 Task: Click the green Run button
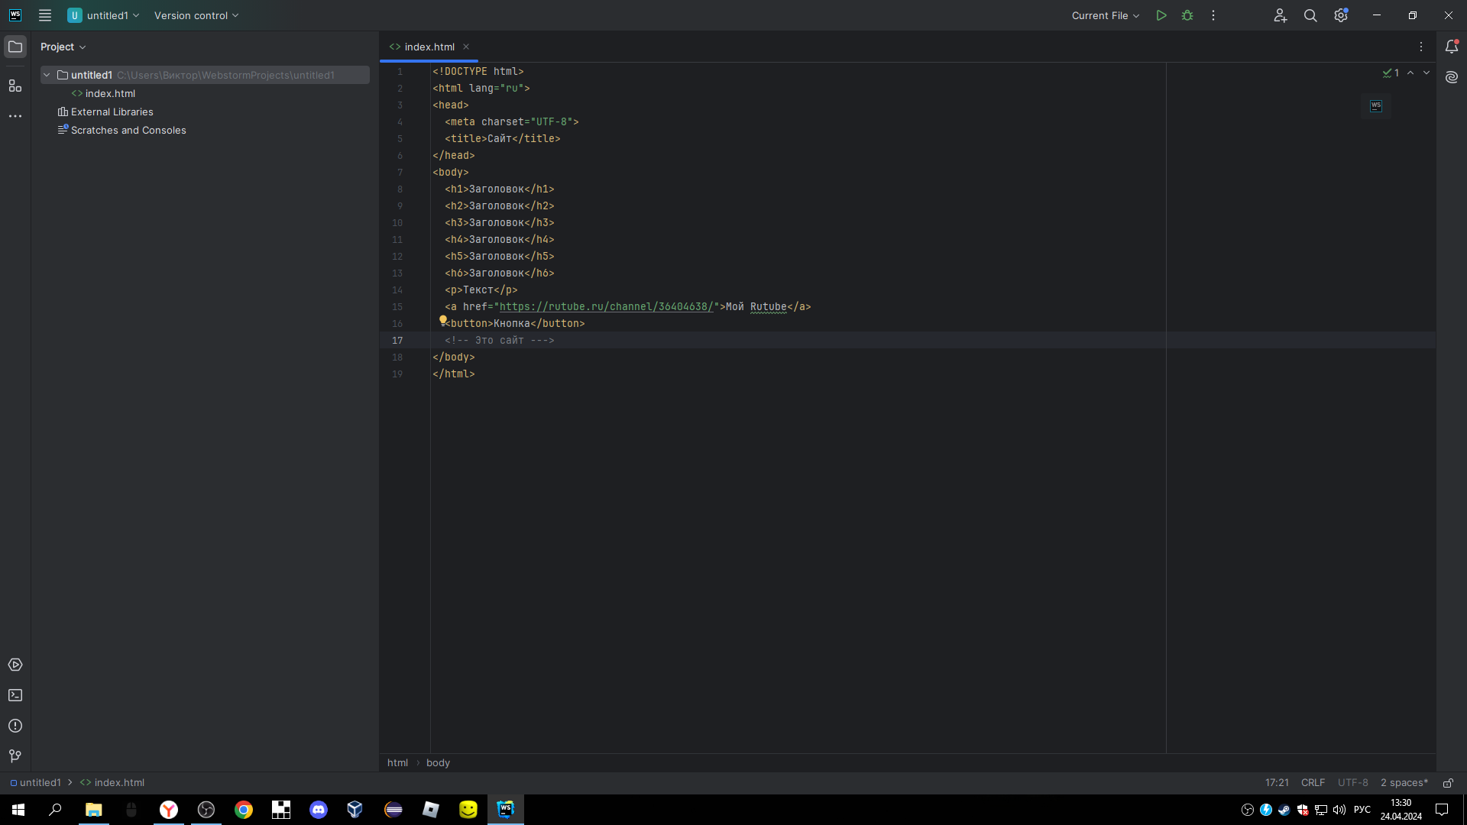point(1161,15)
